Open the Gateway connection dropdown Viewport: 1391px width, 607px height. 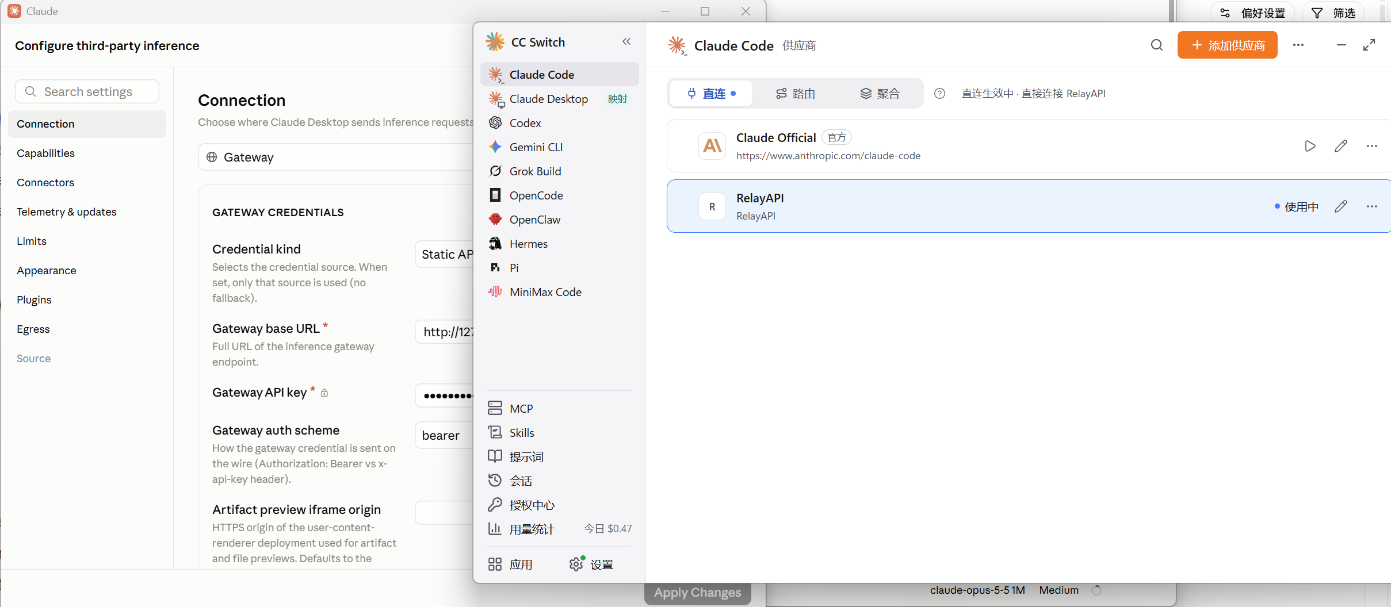point(336,157)
